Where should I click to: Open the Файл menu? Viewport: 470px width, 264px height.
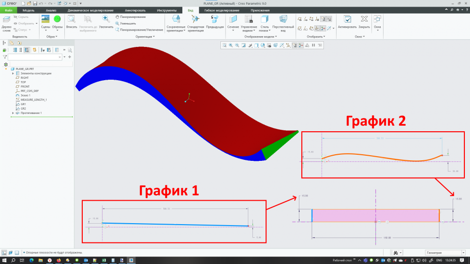click(x=8, y=10)
